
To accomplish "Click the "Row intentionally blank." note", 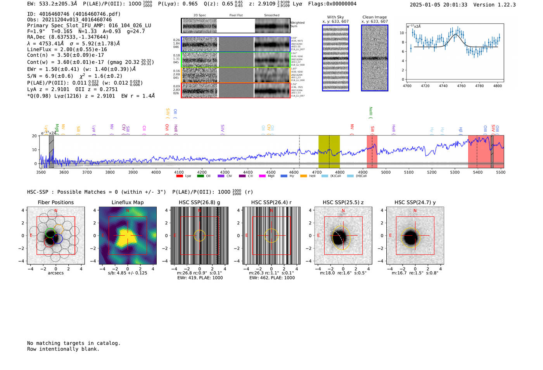I will click(63, 349).
